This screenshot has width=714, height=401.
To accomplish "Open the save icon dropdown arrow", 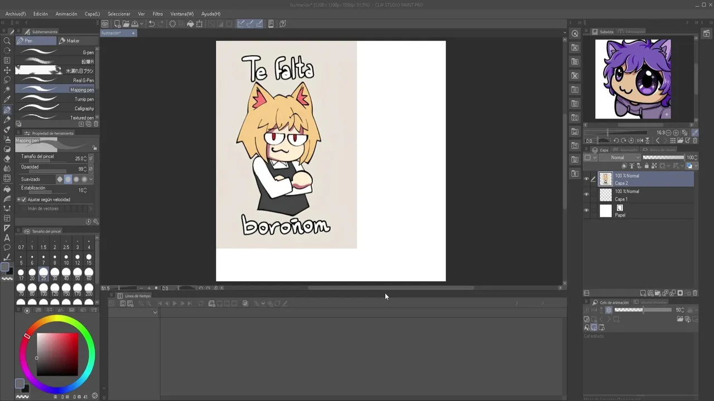I will (x=142, y=23).
